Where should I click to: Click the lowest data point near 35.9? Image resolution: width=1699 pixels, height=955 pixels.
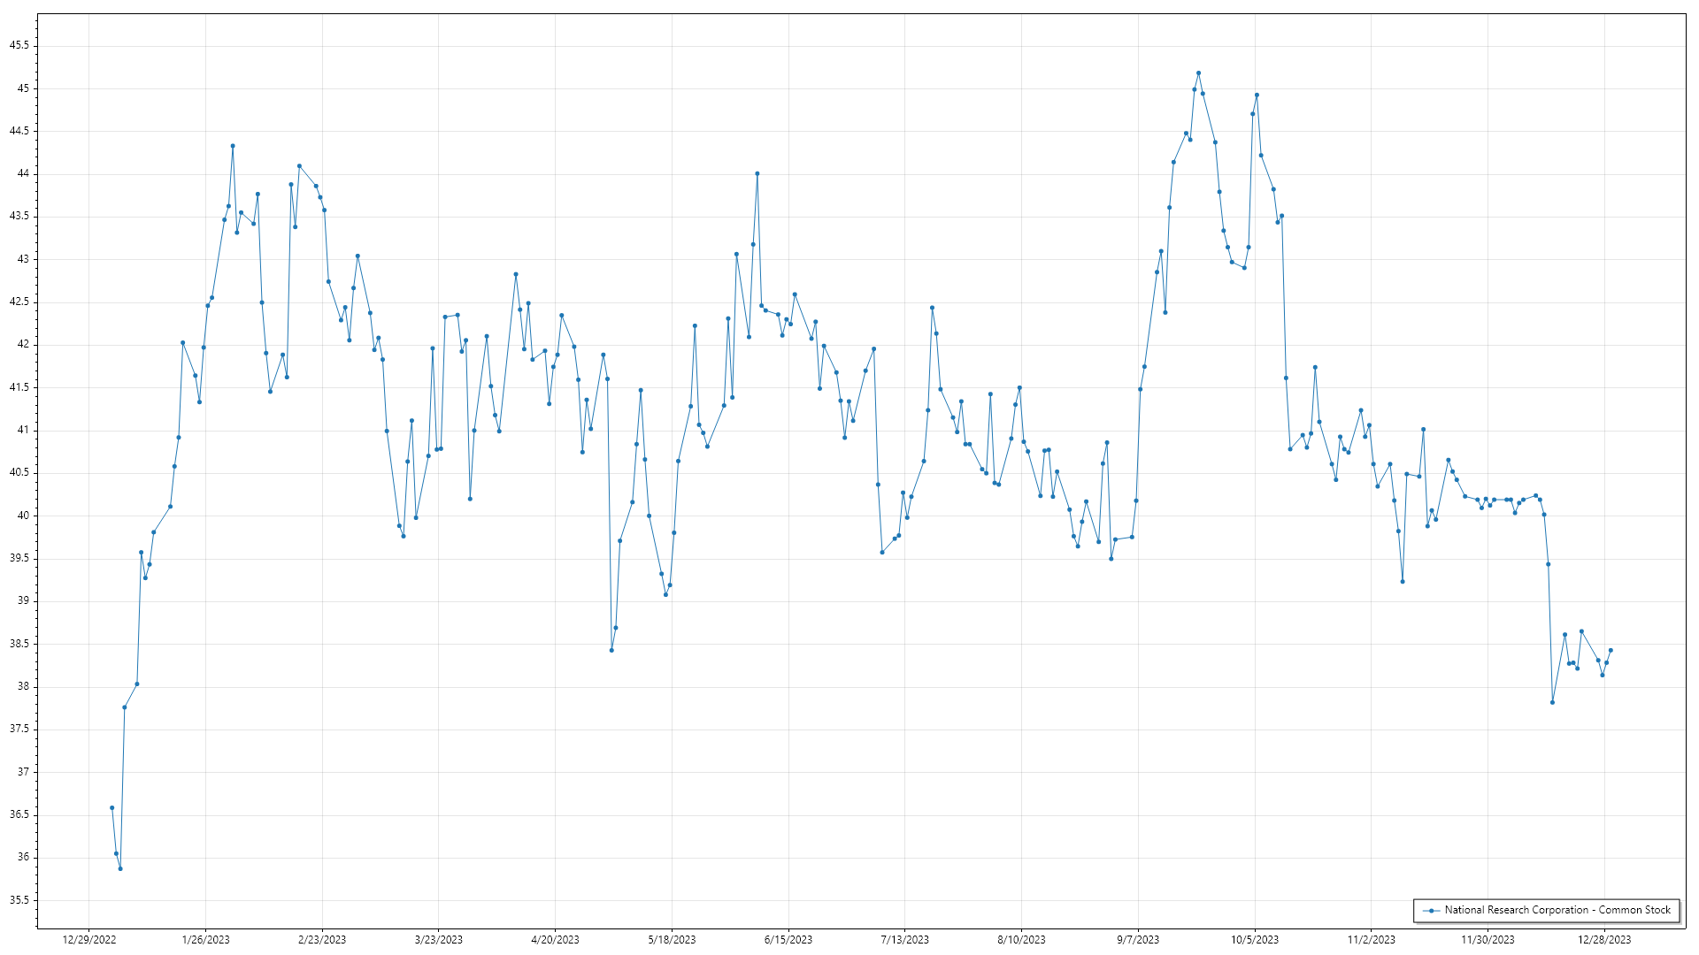pos(120,868)
